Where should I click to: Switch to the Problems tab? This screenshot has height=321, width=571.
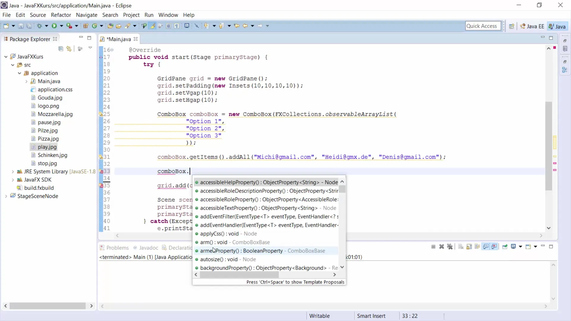point(114,248)
